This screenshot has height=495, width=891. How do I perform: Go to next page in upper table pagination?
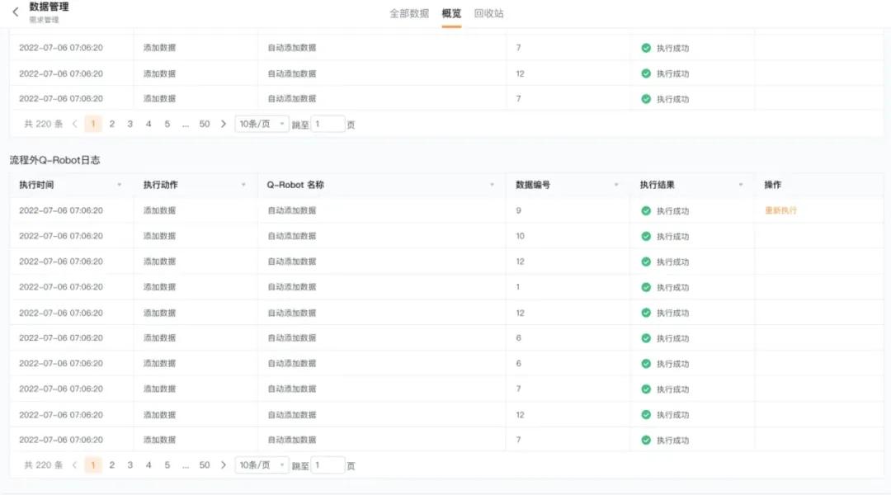coord(224,124)
